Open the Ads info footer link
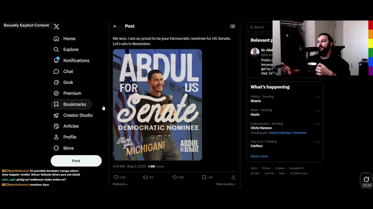 [269, 173]
